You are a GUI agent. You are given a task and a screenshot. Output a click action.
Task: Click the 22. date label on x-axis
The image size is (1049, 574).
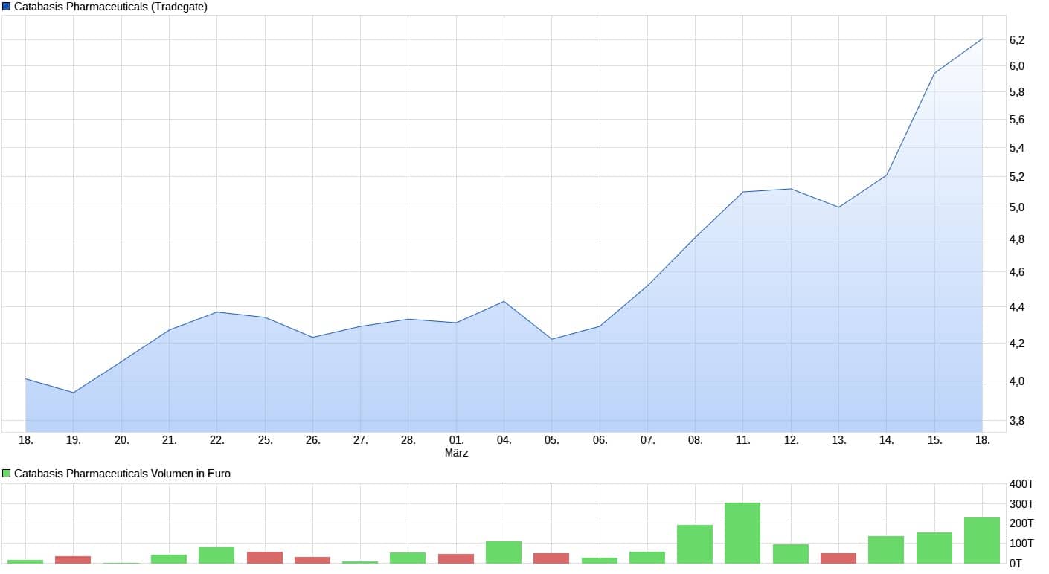[216, 440]
